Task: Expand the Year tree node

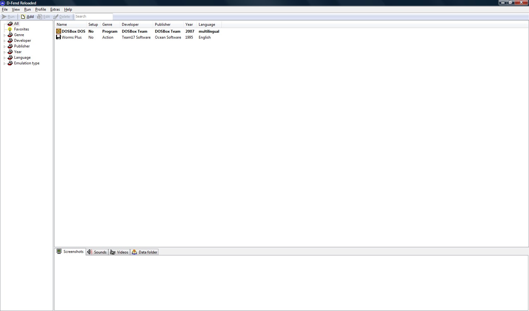Action: (x=4, y=52)
